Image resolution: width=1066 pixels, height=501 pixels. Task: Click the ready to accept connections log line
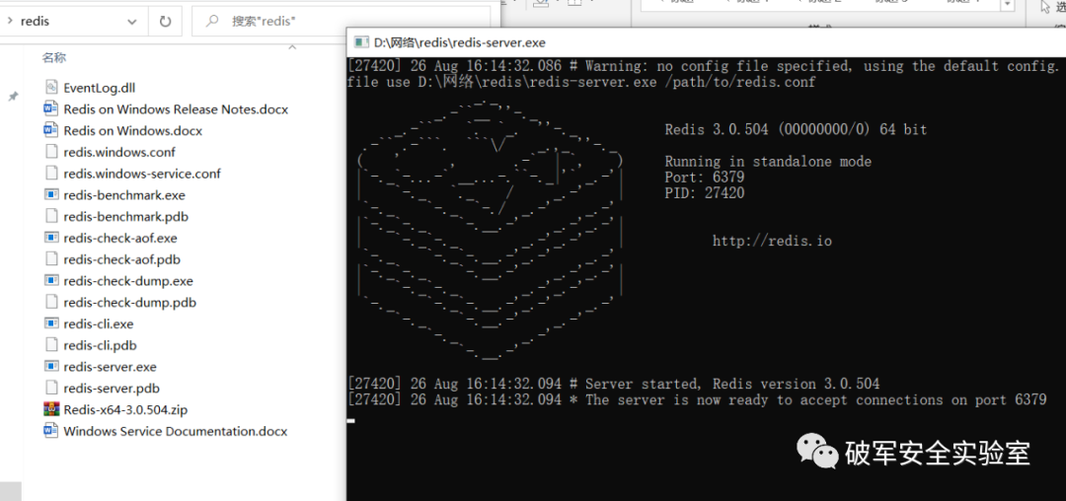tap(697, 399)
